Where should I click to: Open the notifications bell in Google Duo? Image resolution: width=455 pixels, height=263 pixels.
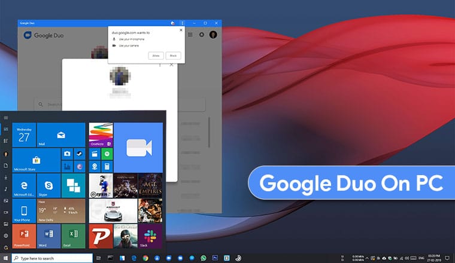[x=202, y=35]
